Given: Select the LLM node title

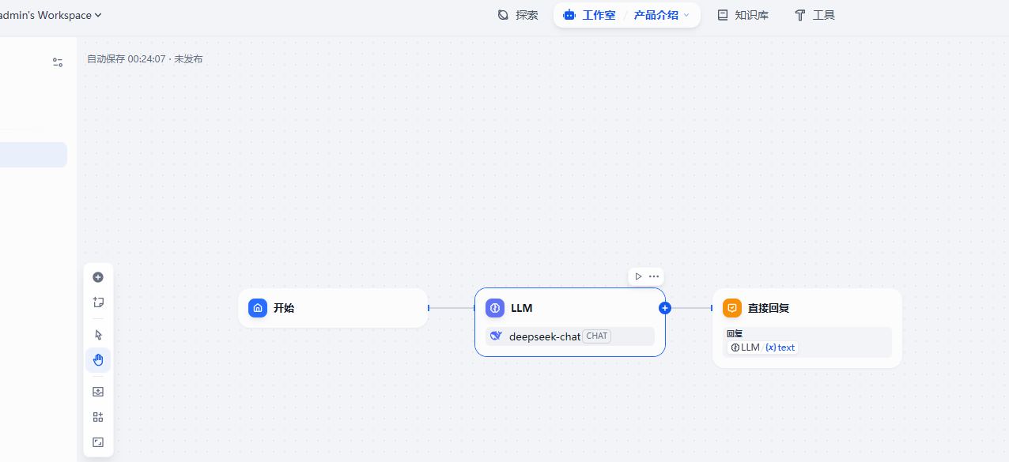Looking at the screenshot, I should [522, 308].
